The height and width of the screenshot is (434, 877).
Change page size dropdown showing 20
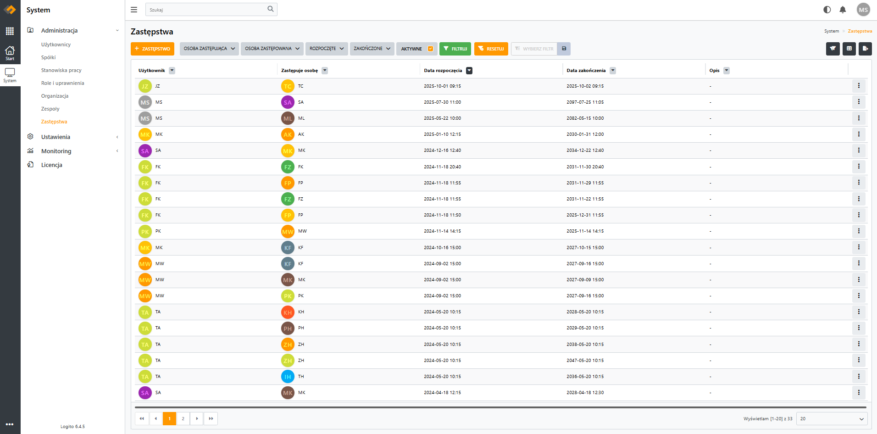832,418
